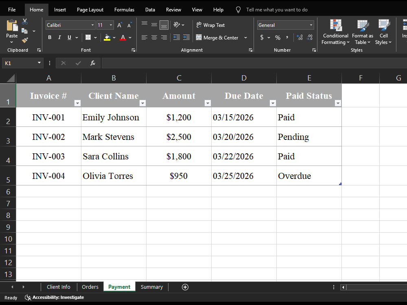Apply Comma style
Image resolution: width=407 pixels, height=305 pixels.
tap(287, 37)
